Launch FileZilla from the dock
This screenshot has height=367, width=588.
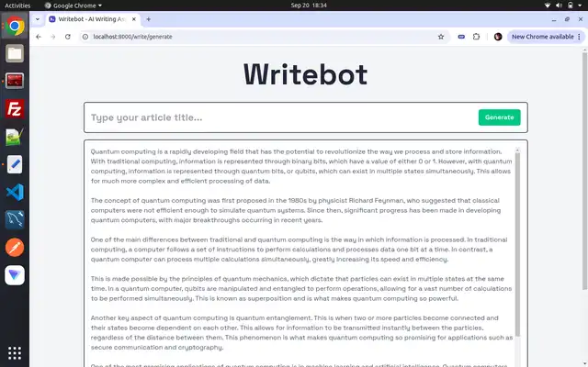pos(15,109)
